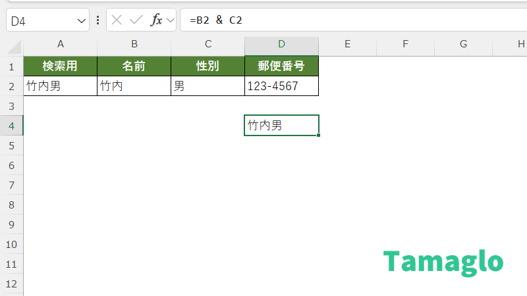Open Insert Function fx dialog
This screenshot has height=296, width=527.
point(156,20)
